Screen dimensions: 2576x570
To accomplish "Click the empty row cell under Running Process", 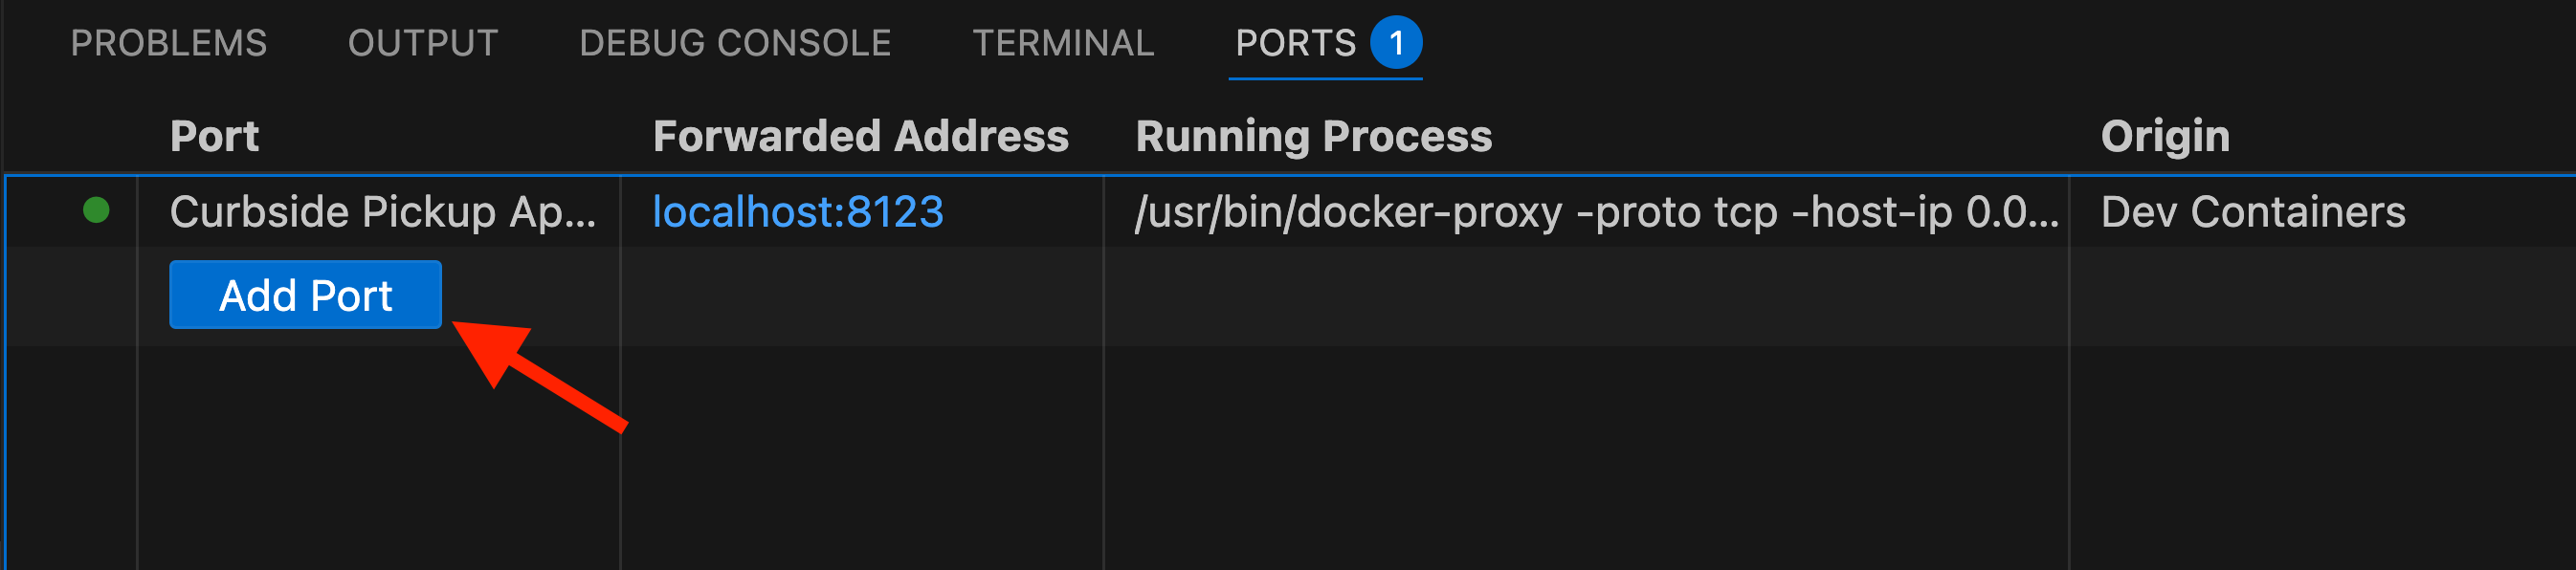I will click(x=1585, y=296).
